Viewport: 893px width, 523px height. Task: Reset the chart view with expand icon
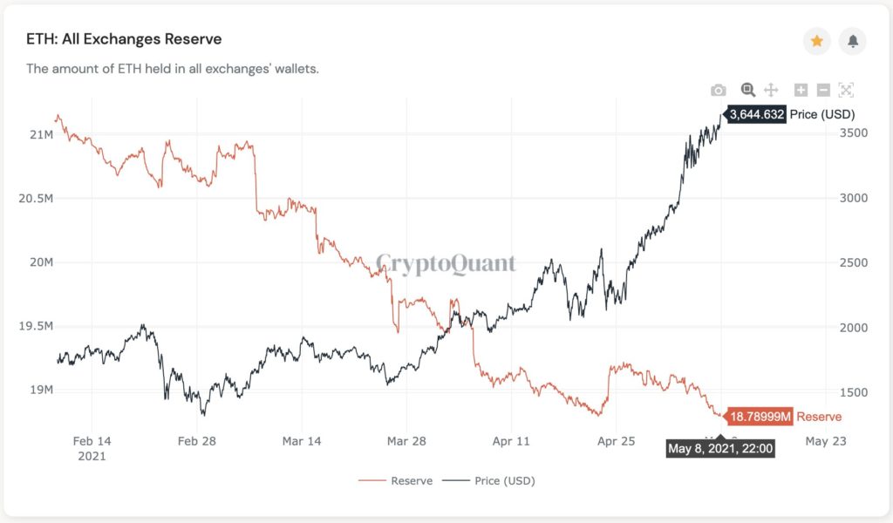[x=845, y=90]
